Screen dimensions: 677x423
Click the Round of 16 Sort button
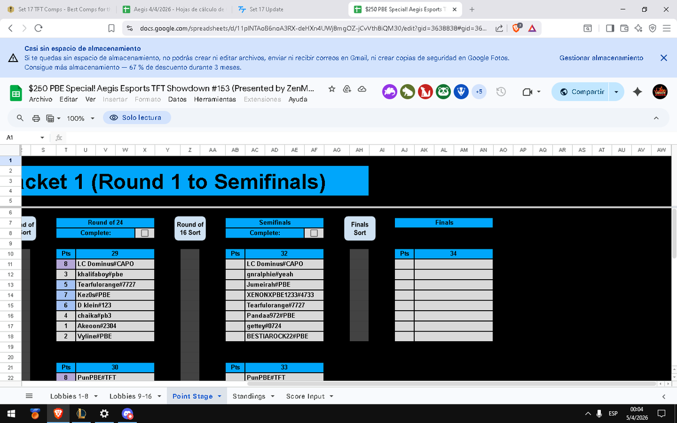click(x=190, y=228)
